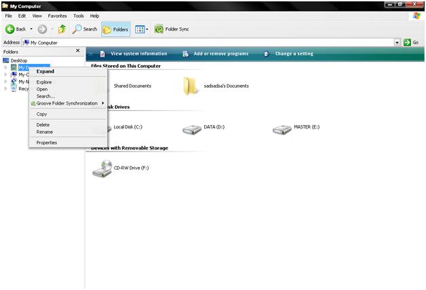
Task: Choose Expand in context menu
Action: click(x=69, y=71)
